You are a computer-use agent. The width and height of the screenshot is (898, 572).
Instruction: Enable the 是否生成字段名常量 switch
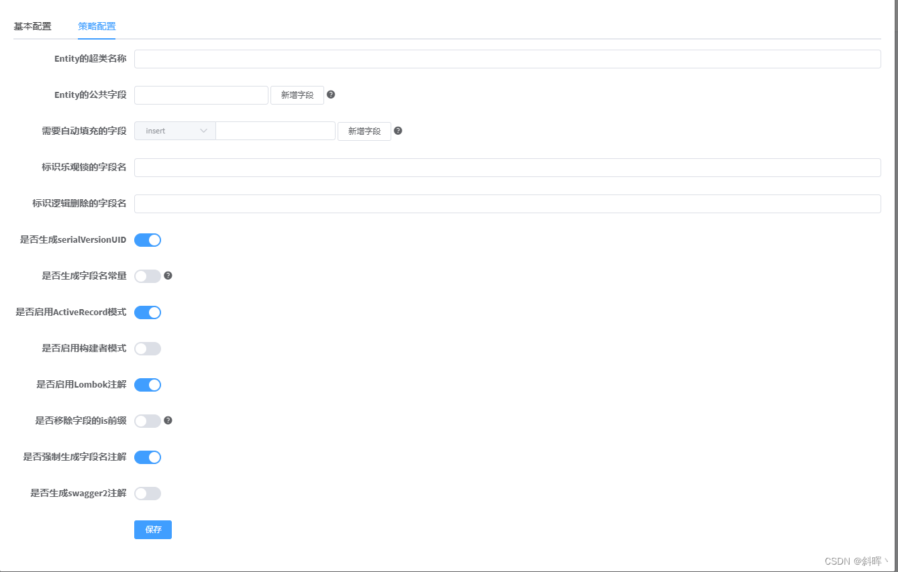(147, 276)
